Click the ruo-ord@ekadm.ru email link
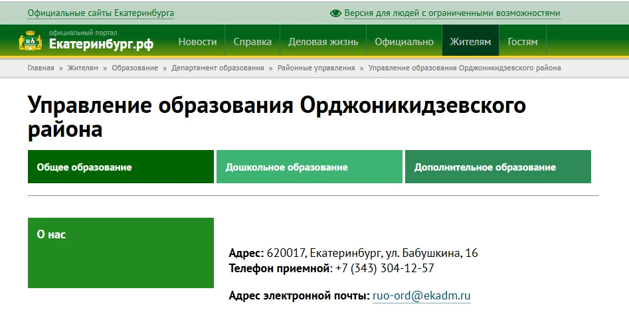The image size is (629, 320). tap(421, 296)
